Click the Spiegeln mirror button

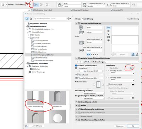(x=122, y=55)
